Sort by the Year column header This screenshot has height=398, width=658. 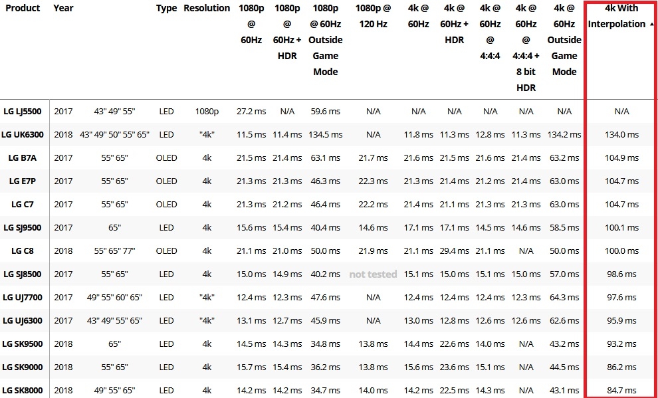[x=64, y=8]
